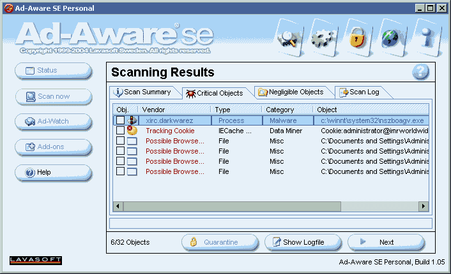Click the cookie icon beside Tracking Cookie
The height and width of the screenshot is (274, 451).
pyautogui.click(x=132, y=130)
